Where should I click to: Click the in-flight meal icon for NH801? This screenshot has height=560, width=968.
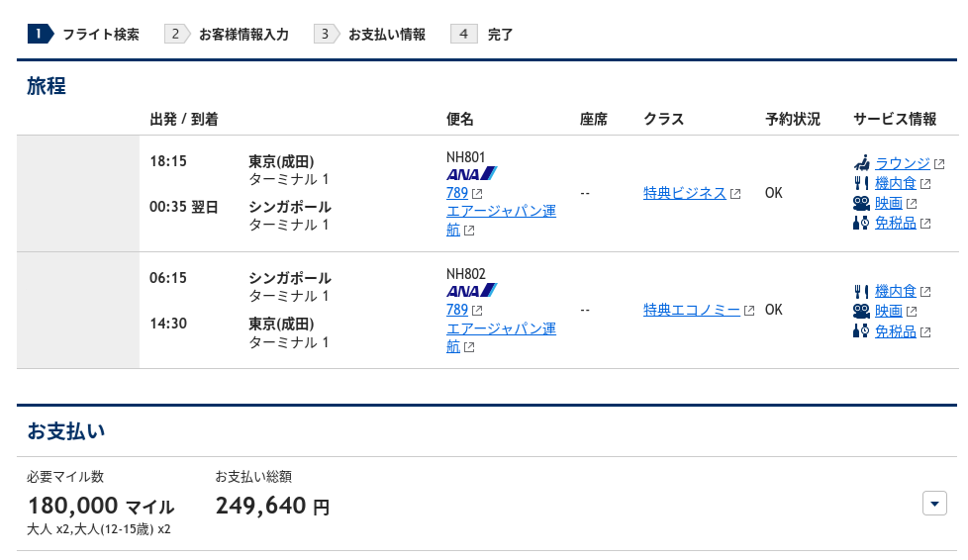(x=862, y=183)
